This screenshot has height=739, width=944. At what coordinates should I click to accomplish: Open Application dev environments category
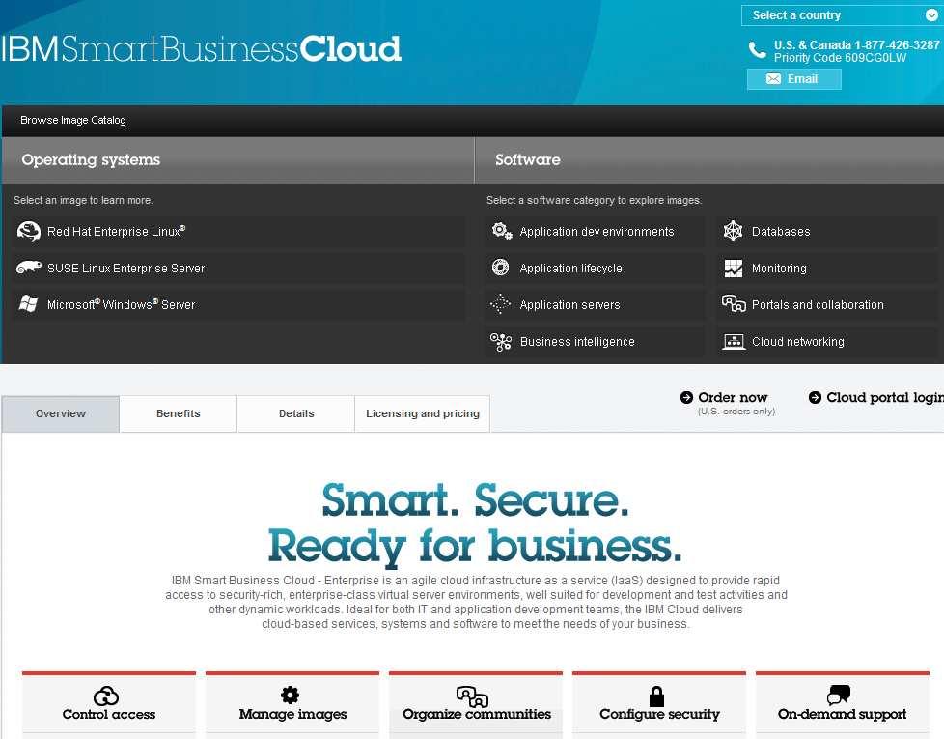pyautogui.click(x=595, y=231)
